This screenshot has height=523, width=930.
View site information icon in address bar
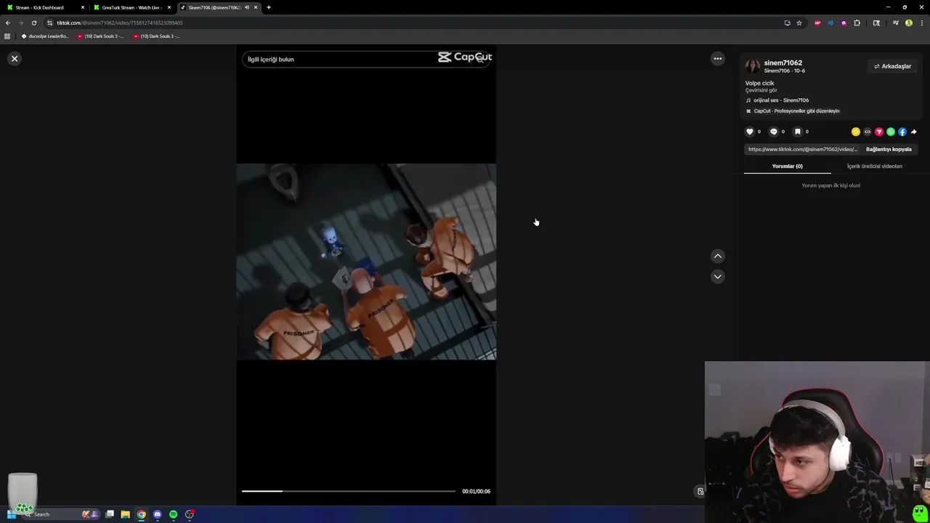pyautogui.click(x=50, y=23)
